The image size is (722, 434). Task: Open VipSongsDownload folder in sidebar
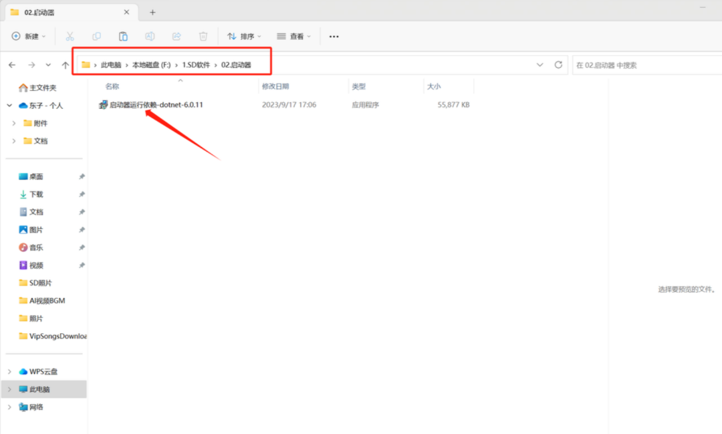[x=57, y=336]
